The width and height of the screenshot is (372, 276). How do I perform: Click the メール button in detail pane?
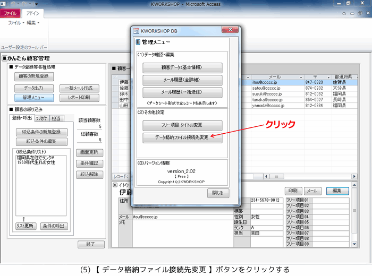[x=312, y=191]
